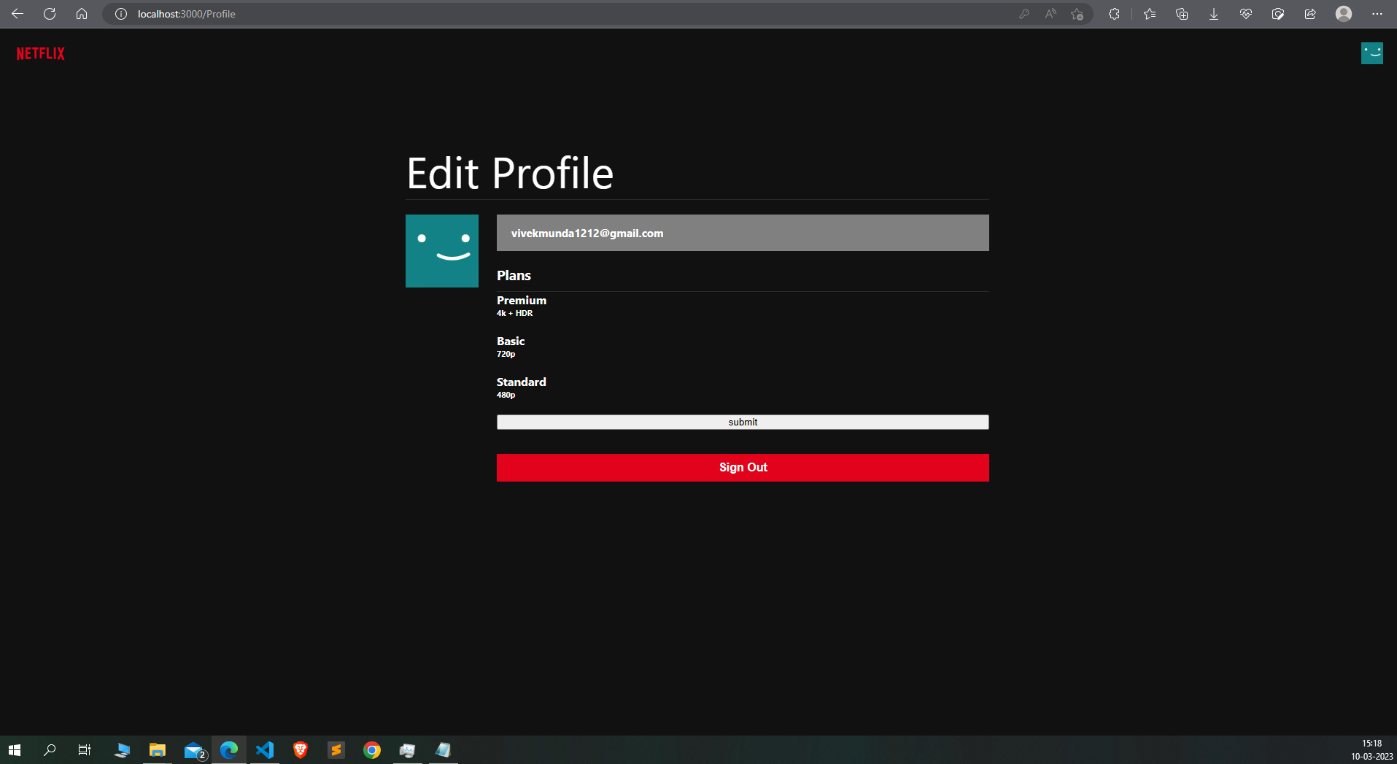The image size is (1397, 764).
Task: Open the profile avatar menu top right
Action: pyautogui.click(x=1371, y=53)
